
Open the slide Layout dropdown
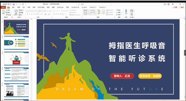[x=22, y=10]
